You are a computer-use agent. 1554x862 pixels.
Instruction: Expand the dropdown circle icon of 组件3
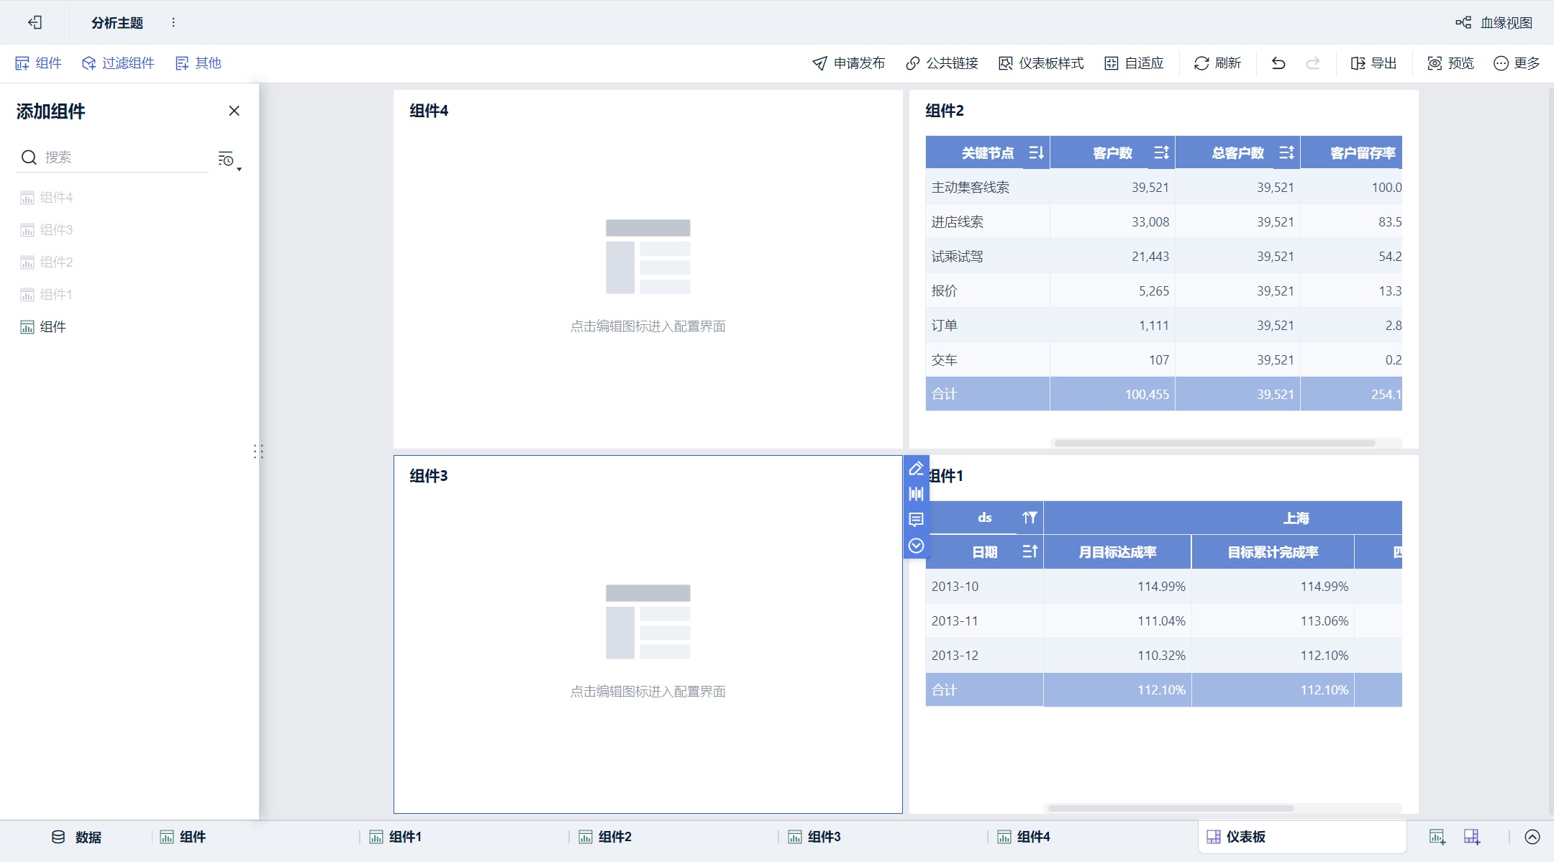(916, 546)
